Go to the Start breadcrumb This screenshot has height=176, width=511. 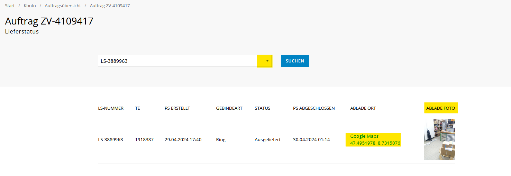coord(10,6)
